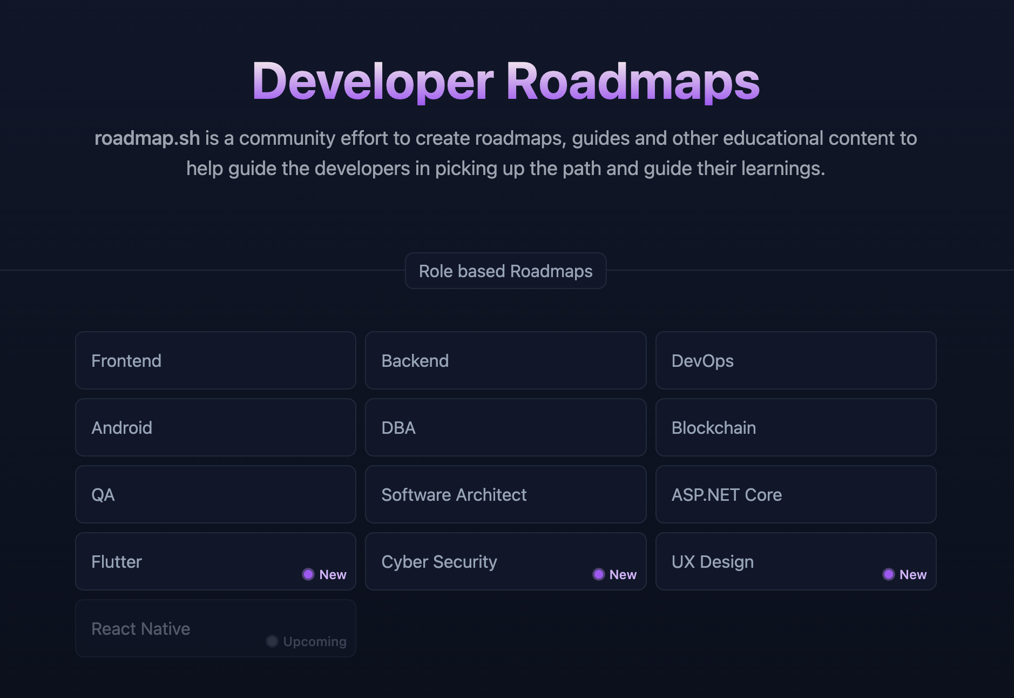Click the "New" text on UX Design card
Screen dimensions: 1014x698
913,575
